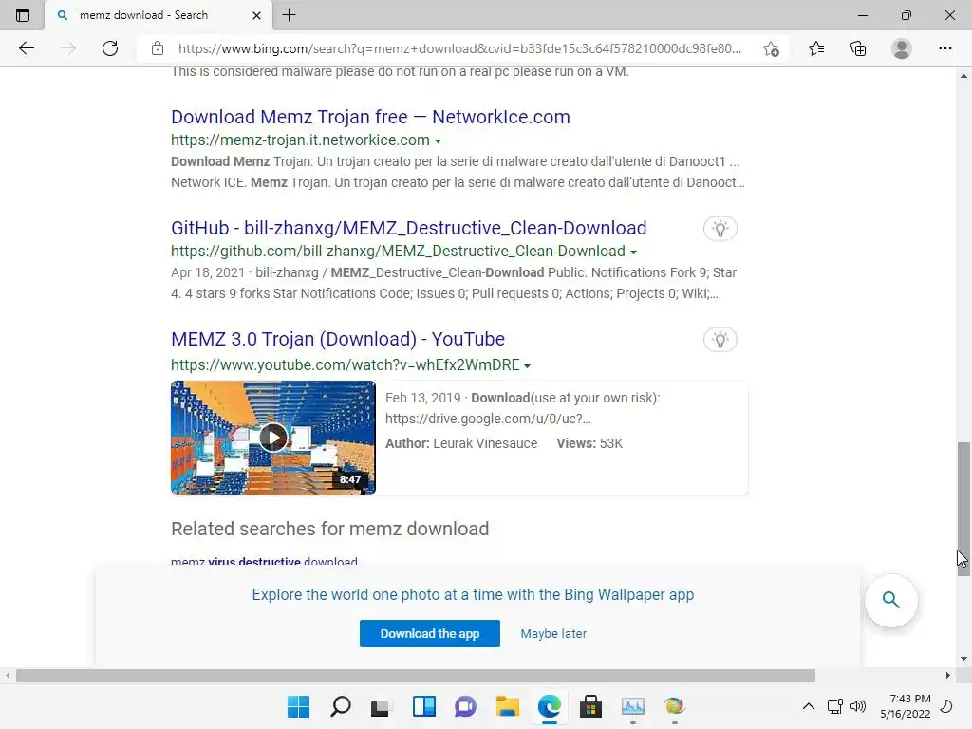
Task: Open Microsoft Store from the taskbar
Action: [590, 706]
